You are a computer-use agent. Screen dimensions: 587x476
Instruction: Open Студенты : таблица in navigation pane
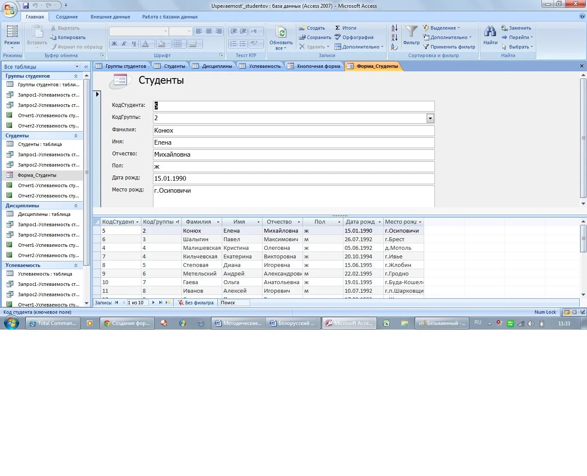click(x=40, y=144)
